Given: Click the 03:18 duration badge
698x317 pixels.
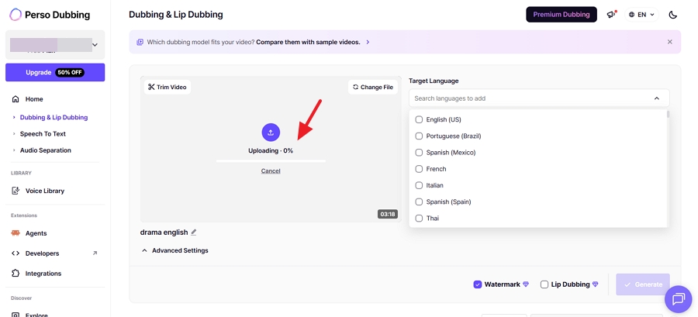Looking at the screenshot, I should (x=387, y=214).
